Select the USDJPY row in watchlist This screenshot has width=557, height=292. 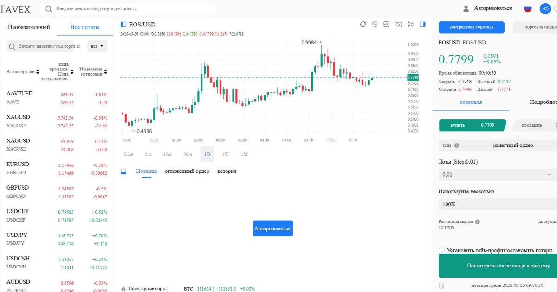(x=57, y=239)
